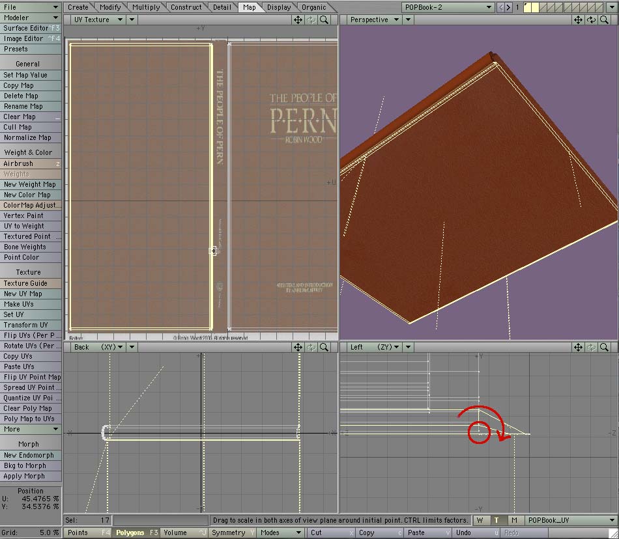
Task: Switch to Volume selection mode
Action: pos(184,532)
